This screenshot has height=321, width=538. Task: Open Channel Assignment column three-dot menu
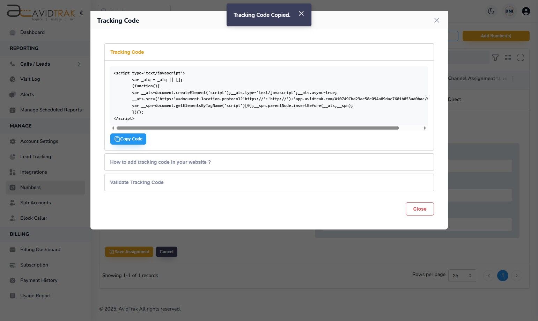pyautogui.click(x=513, y=79)
